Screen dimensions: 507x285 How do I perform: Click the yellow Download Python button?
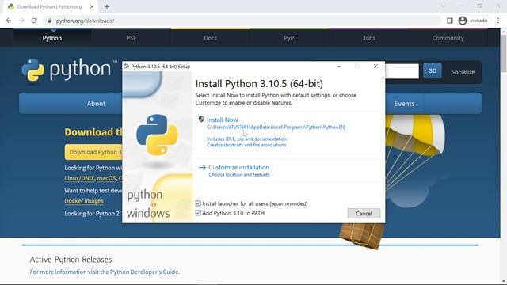(x=93, y=152)
